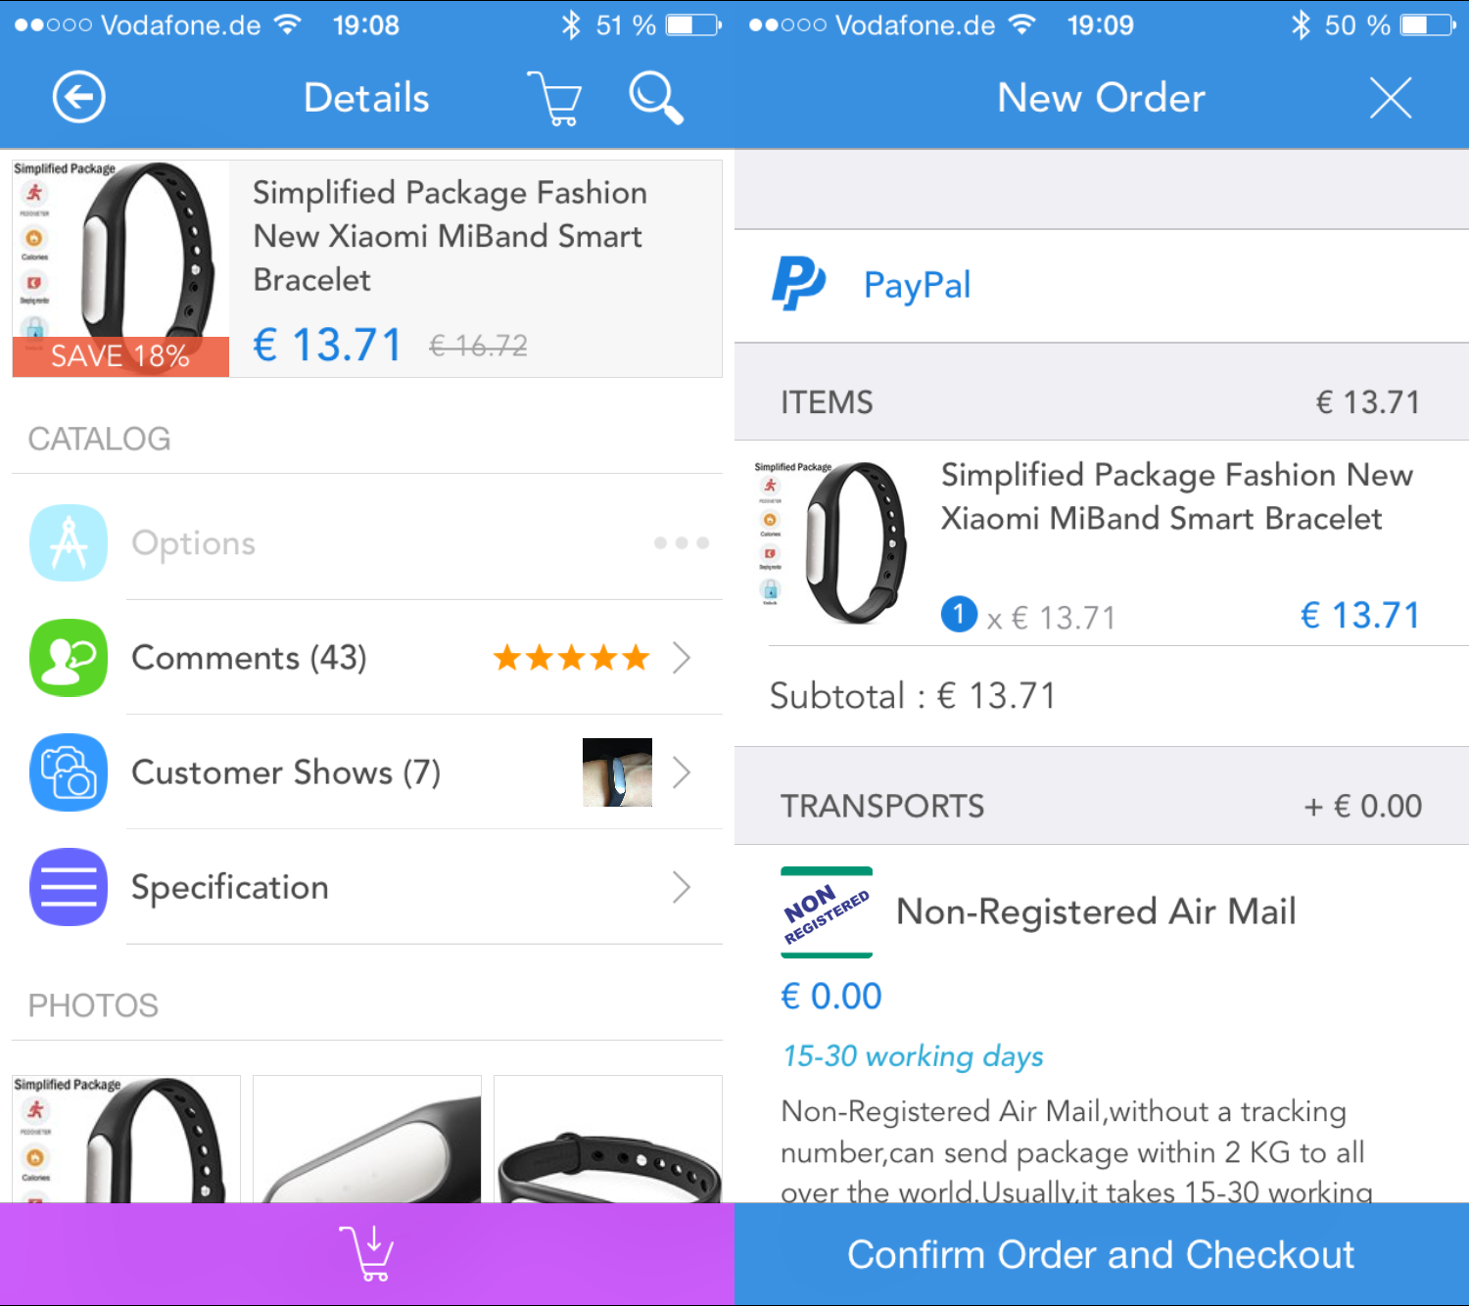Open second product photo thumbnail
Screen dimensions: 1469x1306
[367, 1140]
